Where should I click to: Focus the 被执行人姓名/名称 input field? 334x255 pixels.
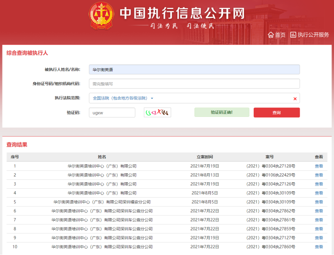[x=194, y=69]
